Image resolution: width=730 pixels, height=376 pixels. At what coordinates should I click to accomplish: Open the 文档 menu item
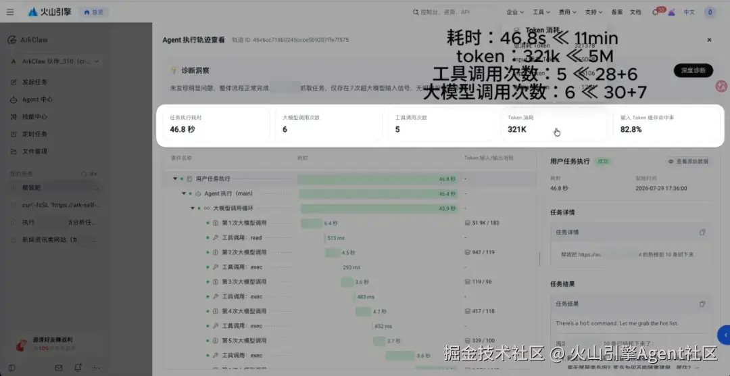click(x=635, y=12)
